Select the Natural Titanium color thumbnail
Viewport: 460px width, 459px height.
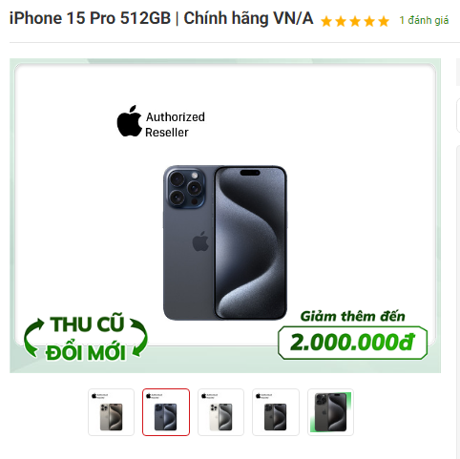point(111,412)
